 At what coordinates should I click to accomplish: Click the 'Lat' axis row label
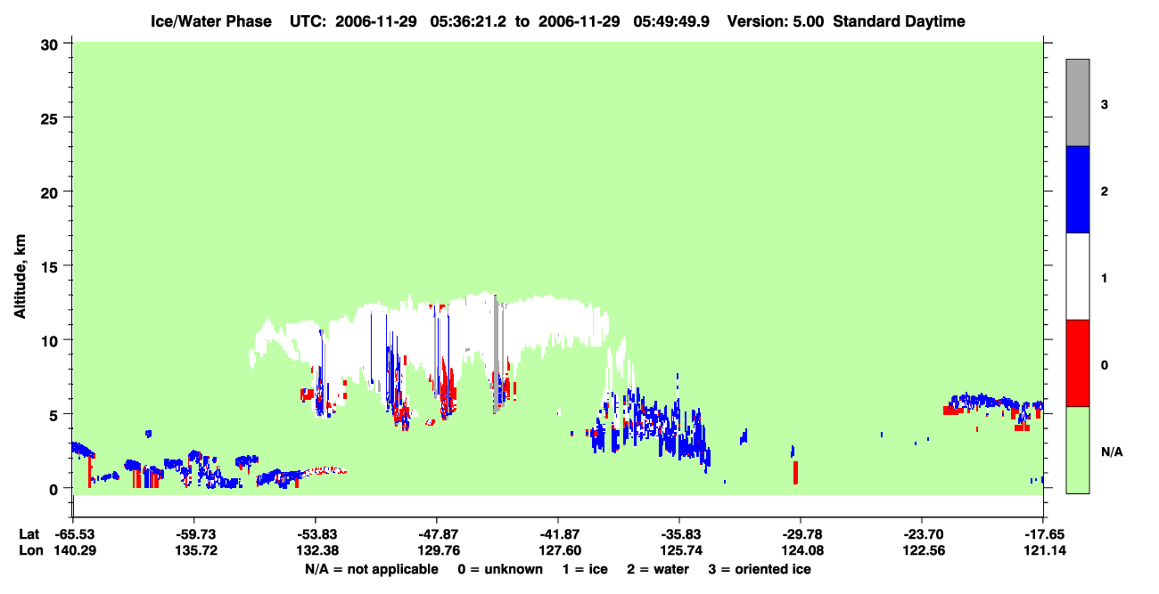[28, 533]
